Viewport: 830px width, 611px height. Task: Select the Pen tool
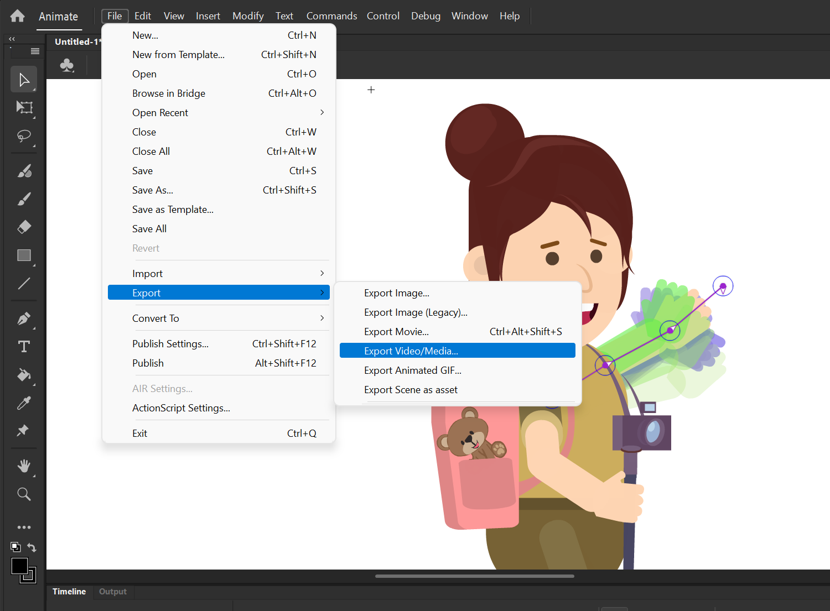(x=24, y=319)
